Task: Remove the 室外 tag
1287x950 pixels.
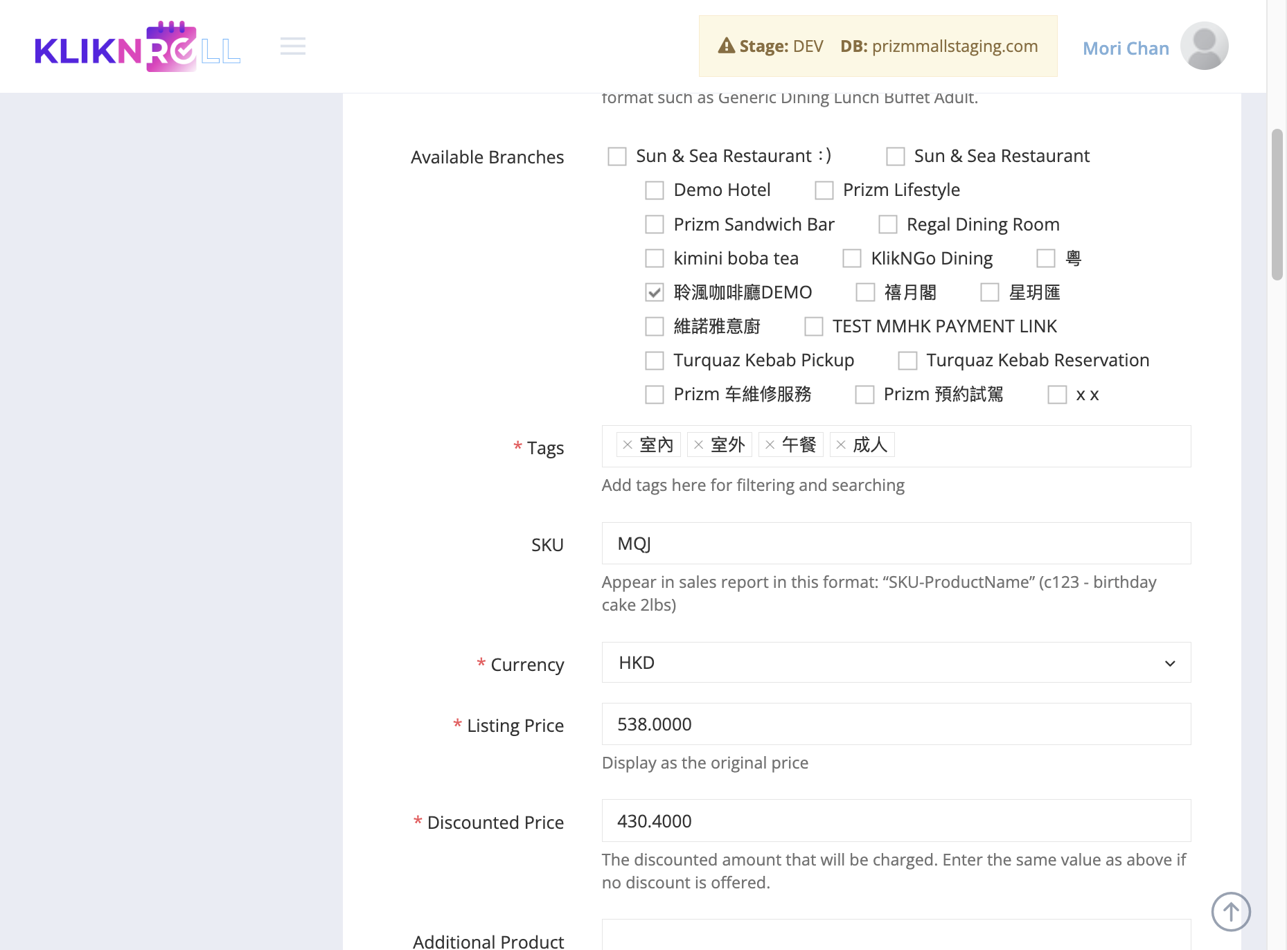Action: point(699,445)
